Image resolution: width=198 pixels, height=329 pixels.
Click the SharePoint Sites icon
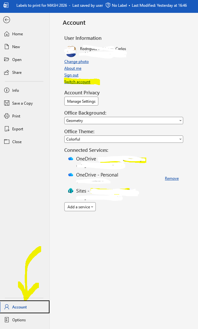pyautogui.click(x=71, y=191)
